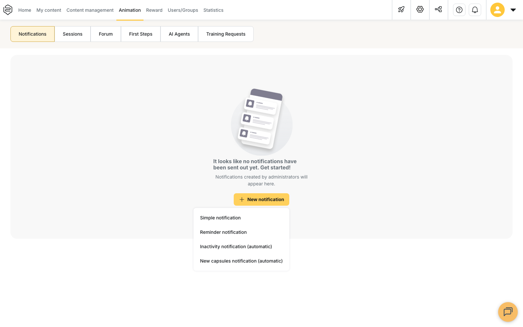The width and height of the screenshot is (523, 327).
Task: Click the New notification button
Action: click(x=261, y=199)
